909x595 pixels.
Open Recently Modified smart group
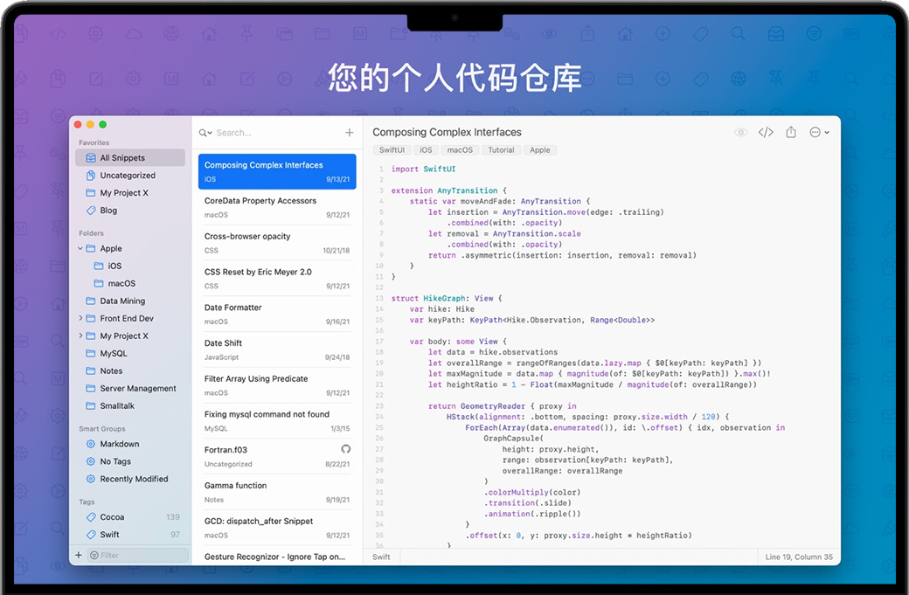(130, 479)
